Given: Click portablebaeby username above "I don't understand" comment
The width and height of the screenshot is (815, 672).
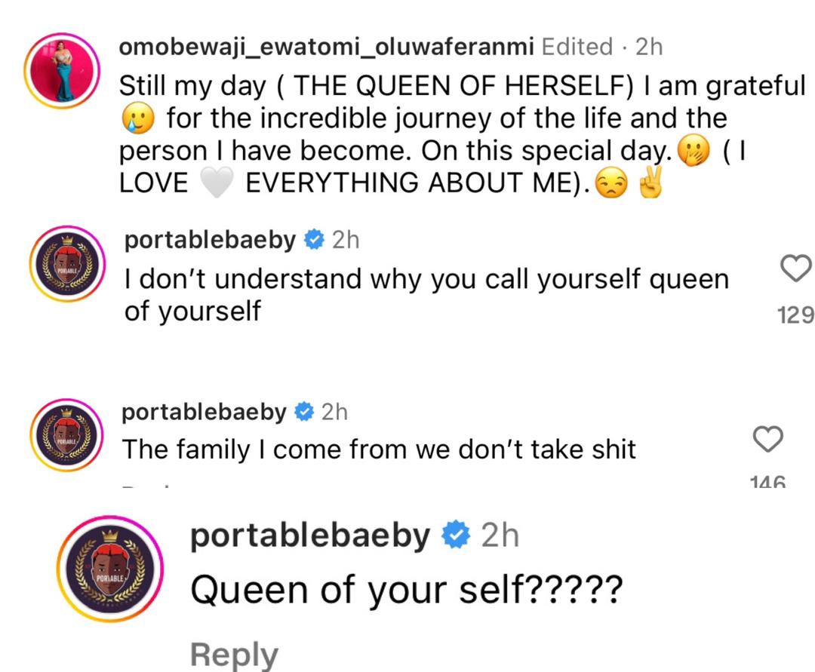Looking at the screenshot, I should (211, 241).
